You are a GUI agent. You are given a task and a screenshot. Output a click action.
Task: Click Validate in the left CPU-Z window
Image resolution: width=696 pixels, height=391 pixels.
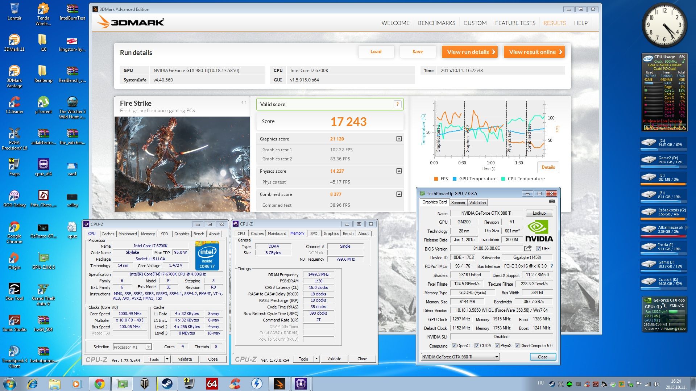pos(185,359)
